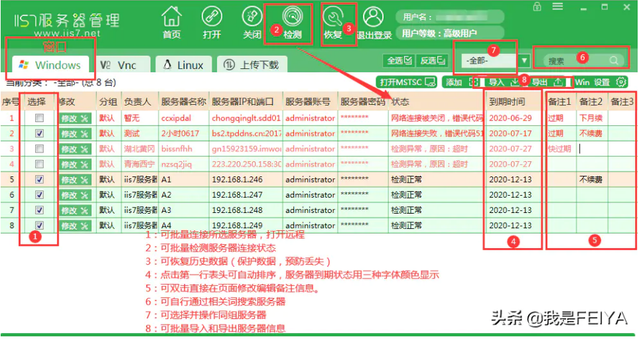Image resolution: width=639 pixels, height=339 pixels.
Task: Click the 导入 button
Action: [502, 82]
